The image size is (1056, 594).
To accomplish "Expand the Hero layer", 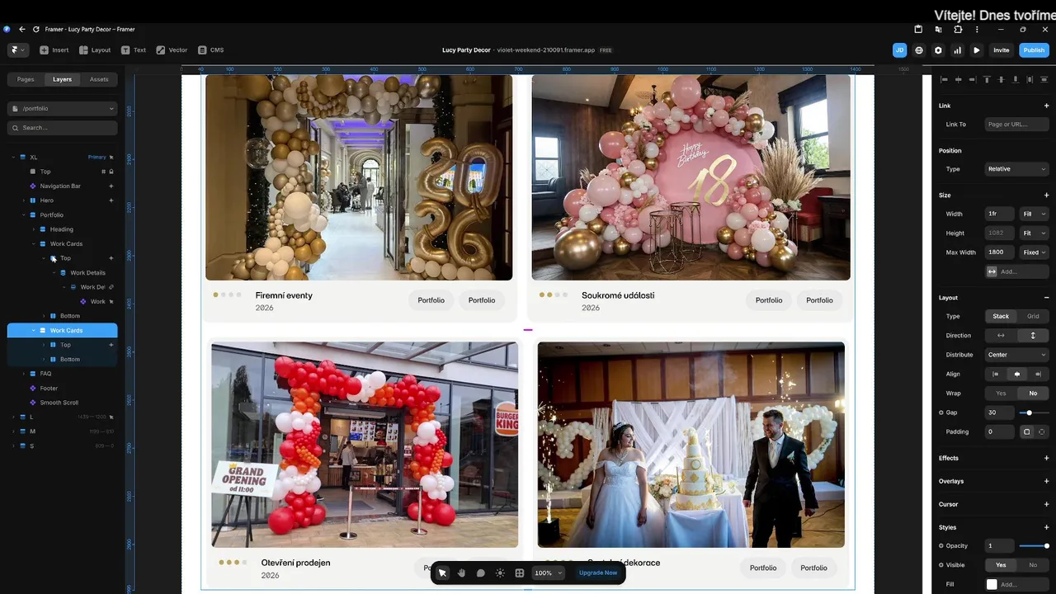I will click(x=23, y=200).
